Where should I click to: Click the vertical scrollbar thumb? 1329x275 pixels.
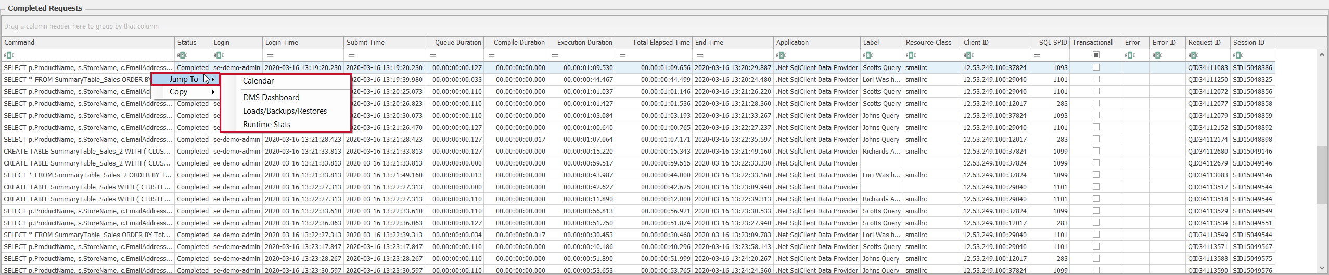[x=1322, y=175]
